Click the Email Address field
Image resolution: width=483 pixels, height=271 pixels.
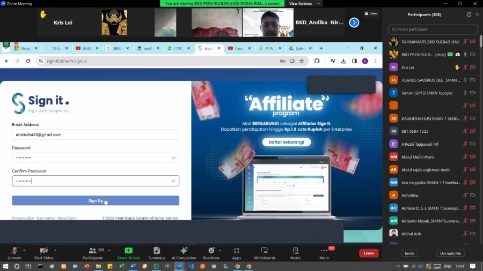click(96, 134)
